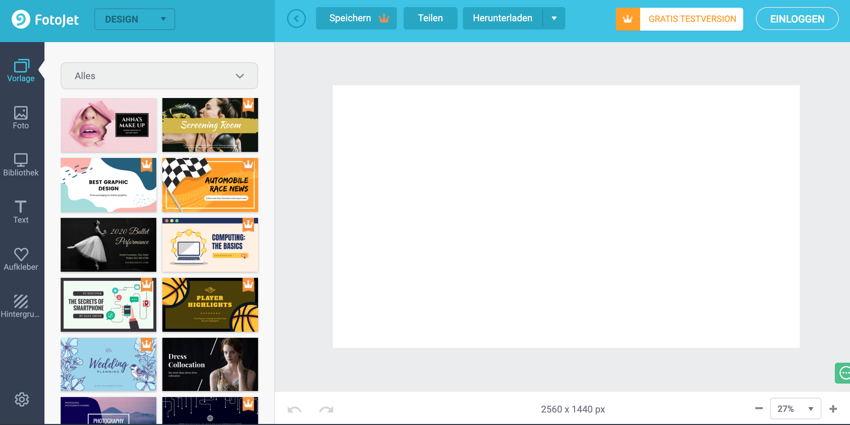Select the Text tool in sidebar
850x425 pixels.
[x=21, y=212]
